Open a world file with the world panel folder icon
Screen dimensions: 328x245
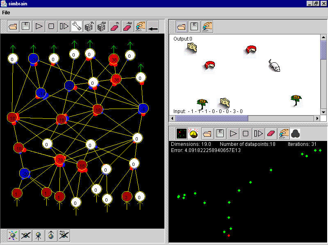pyautogui.click(x=181, y=27)
